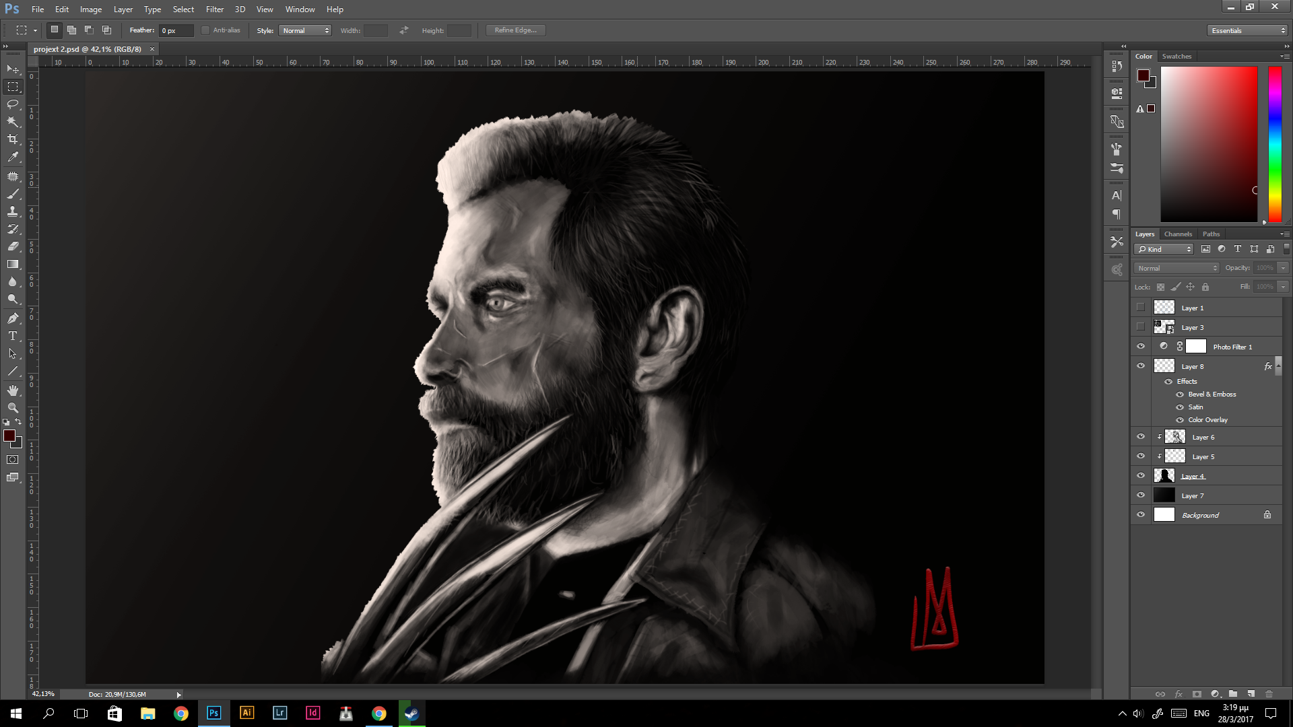The width and height of the screenshot is (1293, 727).
Task: Click the toolbar foreground color swatch
Action: point(9,436)
